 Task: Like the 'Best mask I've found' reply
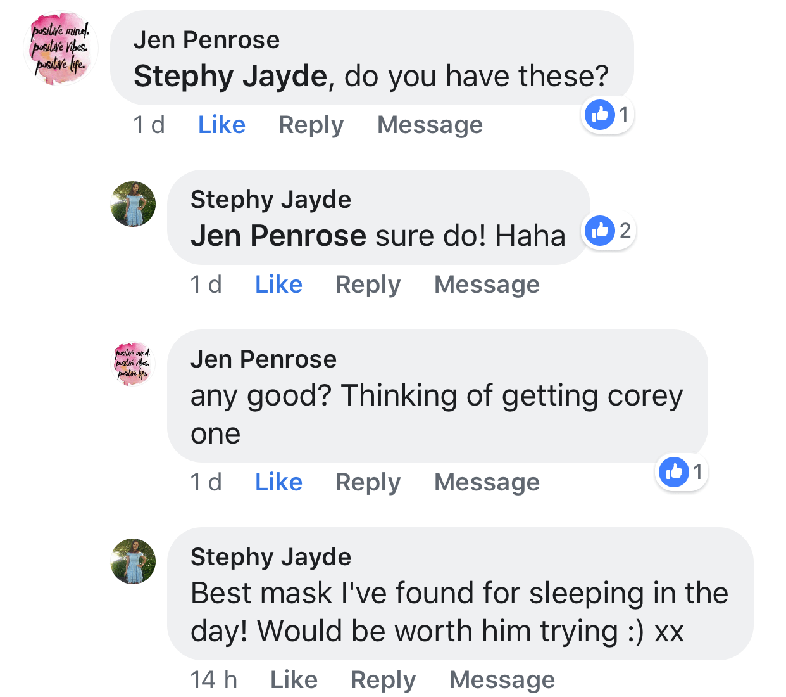click(x=294, y=680)
